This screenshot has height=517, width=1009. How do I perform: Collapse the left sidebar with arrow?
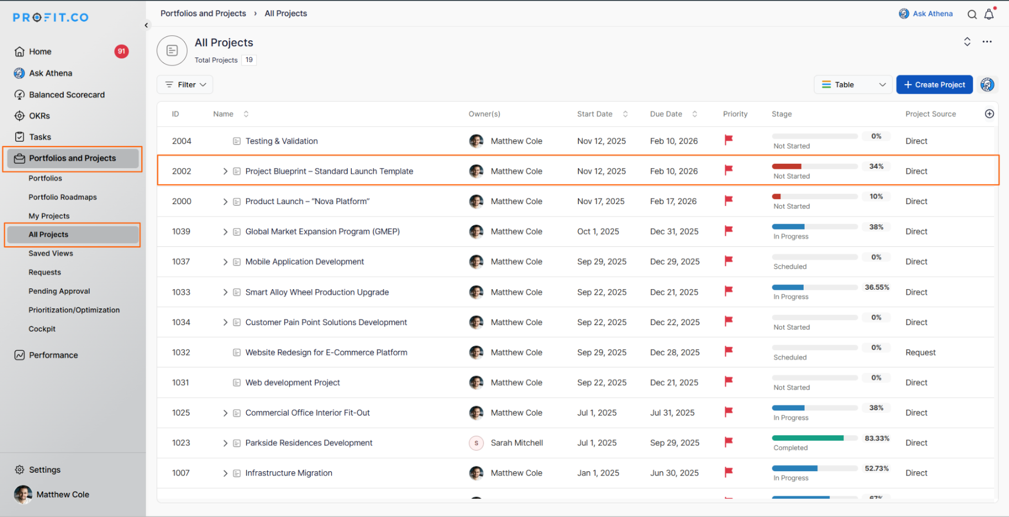pyautogui.click(x=146, y=25)
